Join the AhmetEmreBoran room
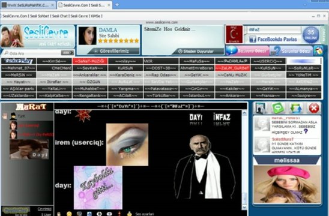 197,68
